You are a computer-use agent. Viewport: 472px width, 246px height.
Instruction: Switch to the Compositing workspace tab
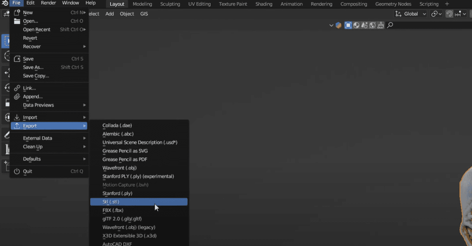(x=354, y=4)
